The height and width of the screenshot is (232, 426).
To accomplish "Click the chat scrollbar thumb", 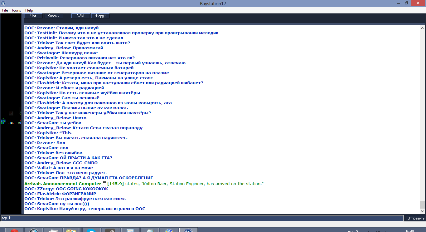I will 422,205.
